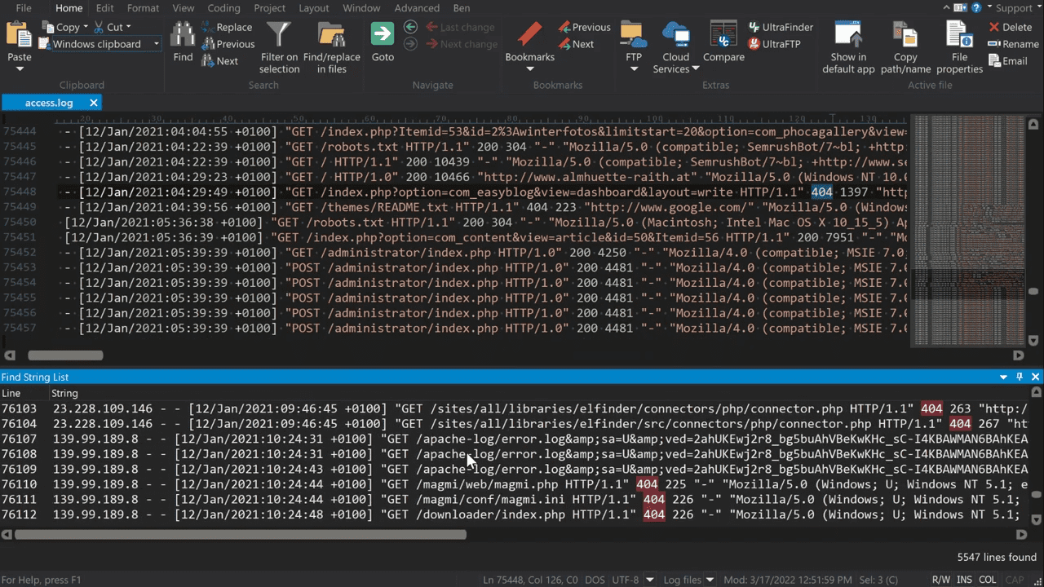Launch UltraFTP
1044x587 pixels.
(x=775, y=44)
